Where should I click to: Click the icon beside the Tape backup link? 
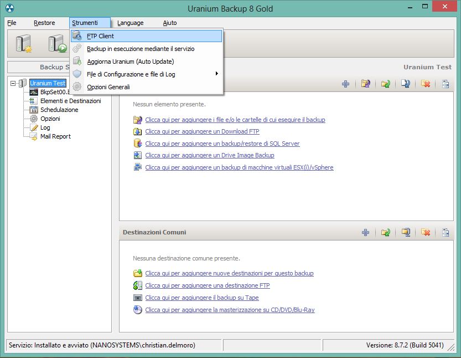(x=138, y=298)
